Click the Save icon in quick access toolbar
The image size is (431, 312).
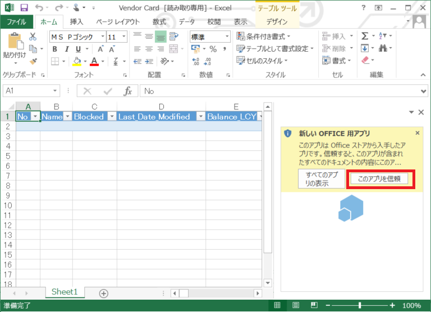[24, 8]
